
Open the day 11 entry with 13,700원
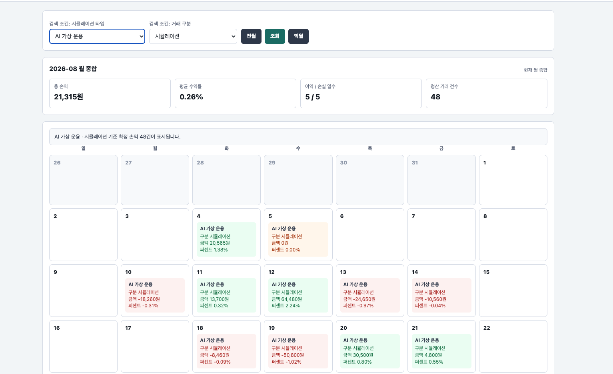[226, 295]
